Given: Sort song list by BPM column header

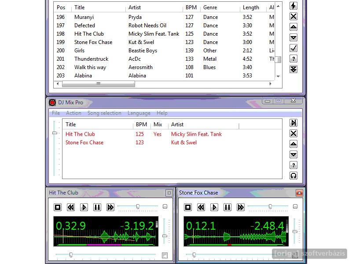Looking at the screenshot, I should (x=191, y=7).
